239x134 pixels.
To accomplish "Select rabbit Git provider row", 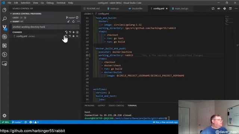I will click(45, 17).
